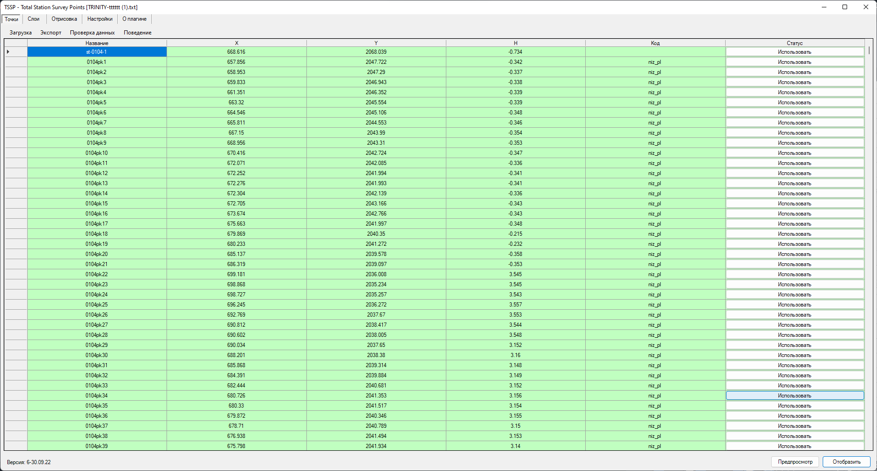This screenshot has height=471, width=877.
Task: Toggle Использовать status for row 0104pk34
Action: tap(795, 396)
